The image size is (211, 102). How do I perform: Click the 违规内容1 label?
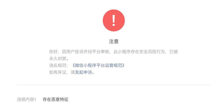(26, 99)
